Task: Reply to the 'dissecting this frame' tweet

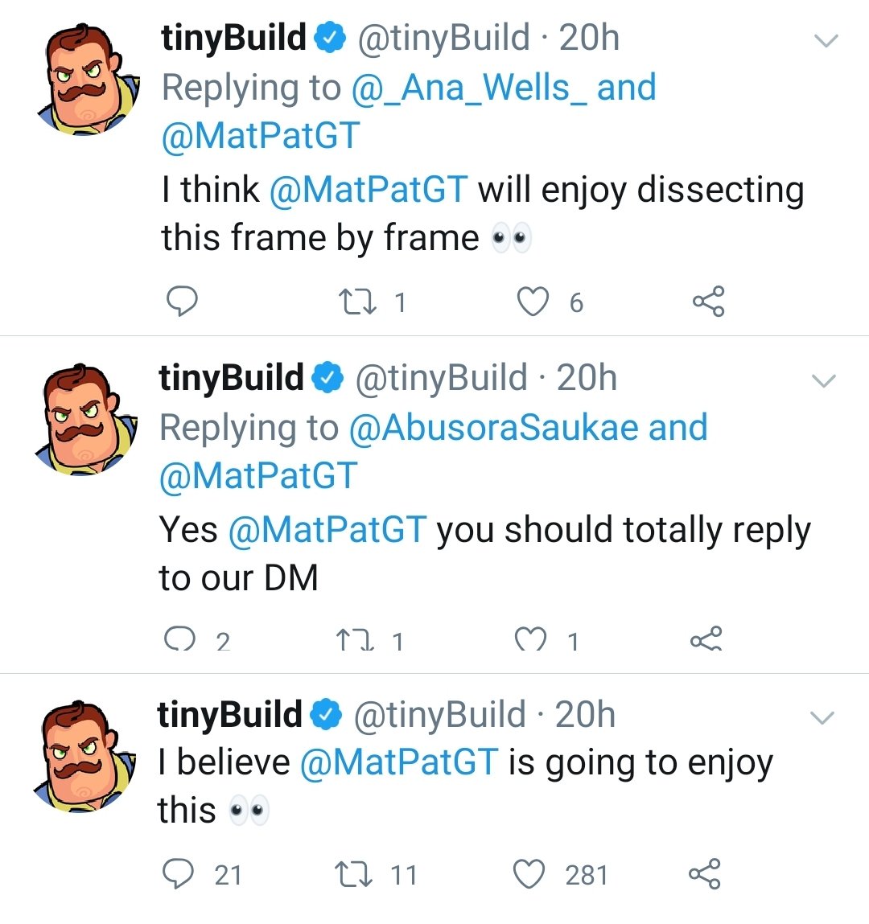Action: (182, 302)
